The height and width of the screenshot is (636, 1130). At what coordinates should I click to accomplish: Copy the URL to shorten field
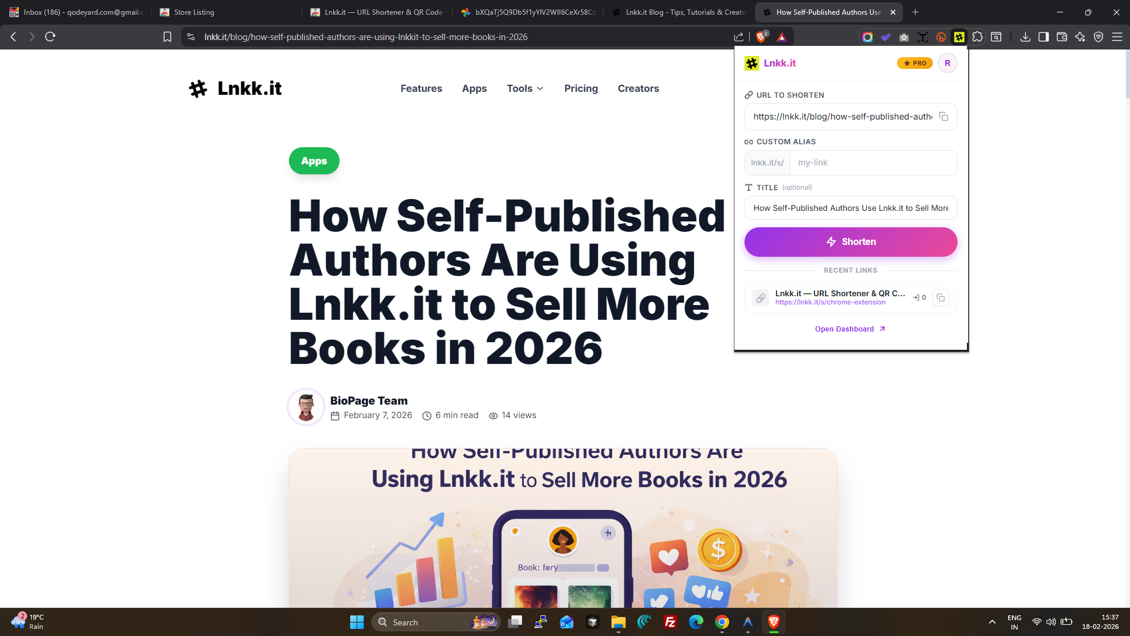click(943, 117)
